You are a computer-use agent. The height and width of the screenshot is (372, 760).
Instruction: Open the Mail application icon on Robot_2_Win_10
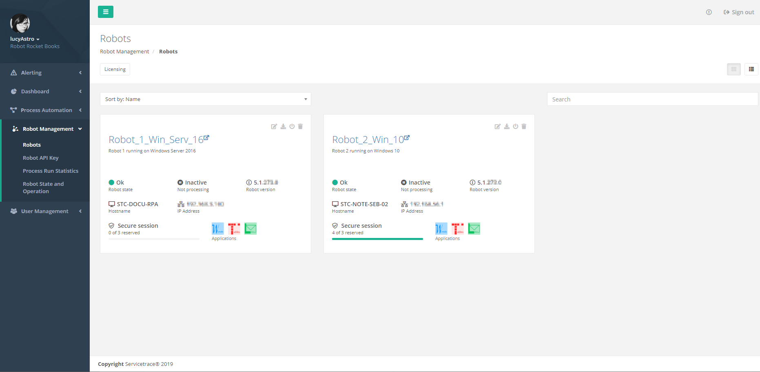tap(474, 229)
